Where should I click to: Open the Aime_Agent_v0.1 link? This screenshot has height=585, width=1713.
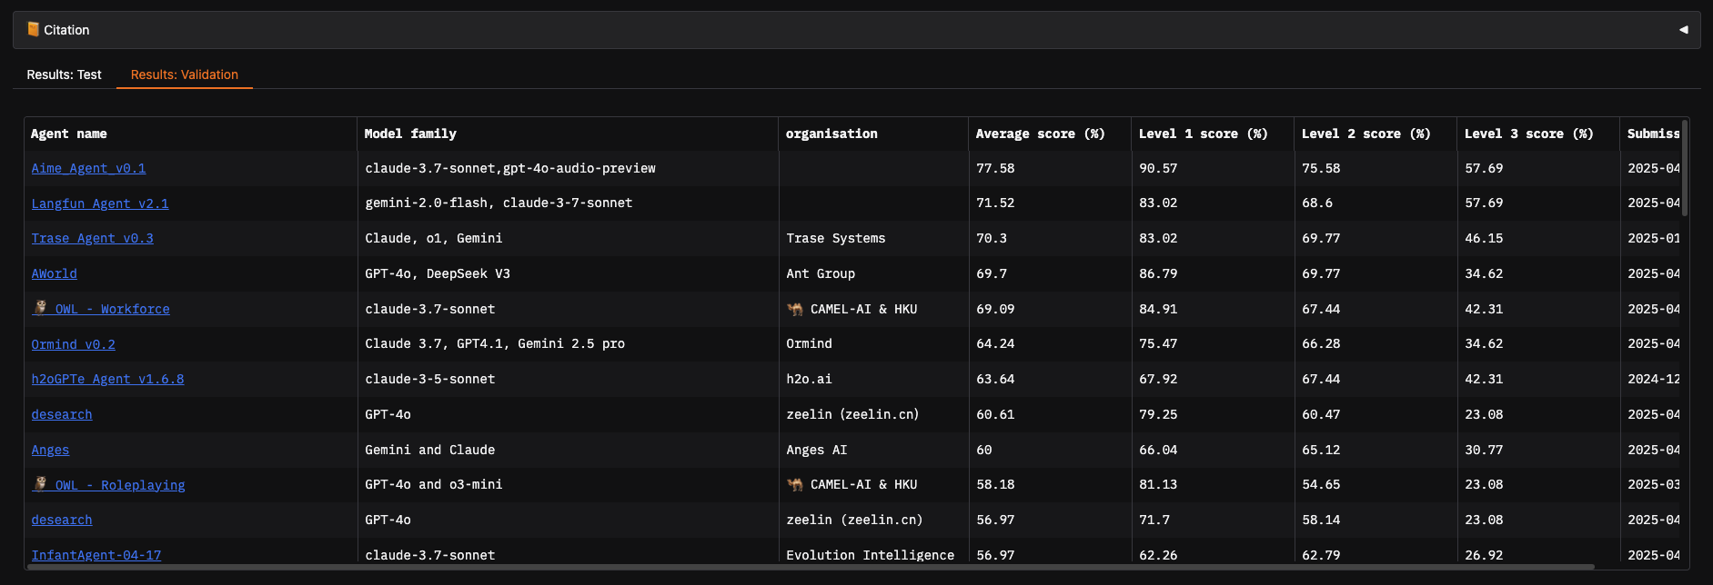[88, 168]
